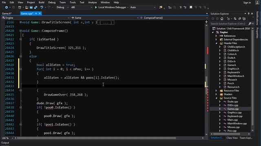Click the Game.cpp file icon in Source Files

click(x=225, y=109)
